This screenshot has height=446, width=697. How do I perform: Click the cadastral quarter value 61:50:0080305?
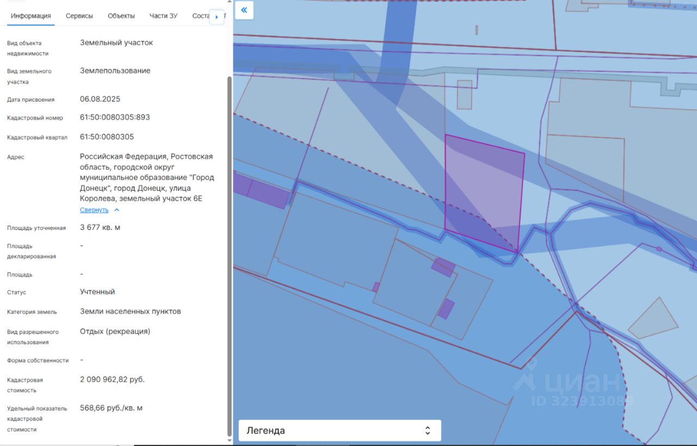pyautogui.click(x=107, y=137)
